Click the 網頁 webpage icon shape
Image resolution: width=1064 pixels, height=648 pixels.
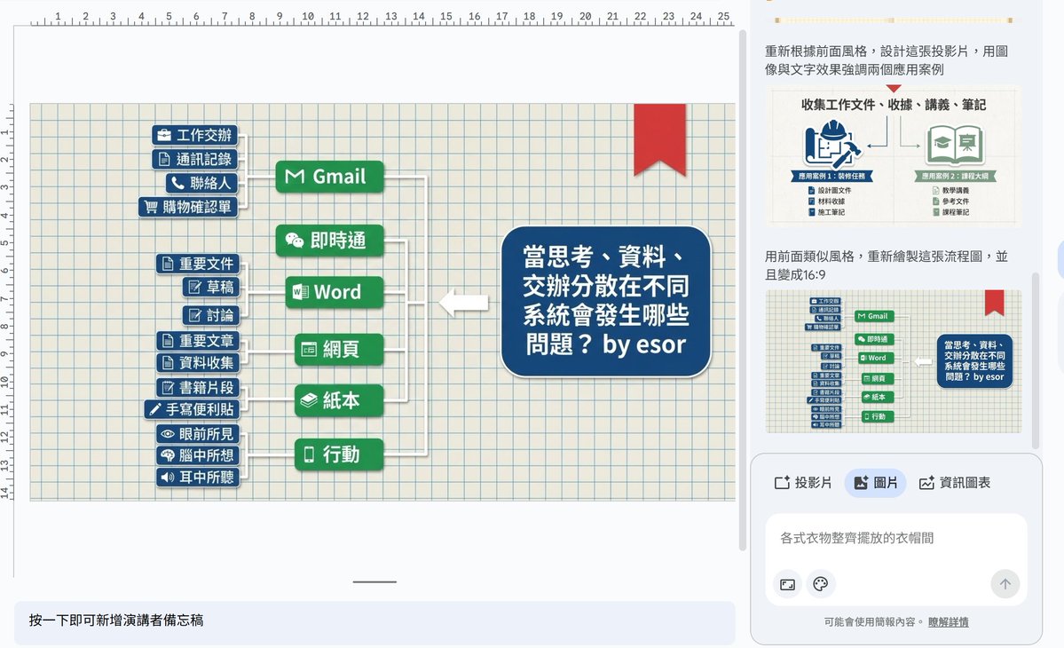[337, 350]
